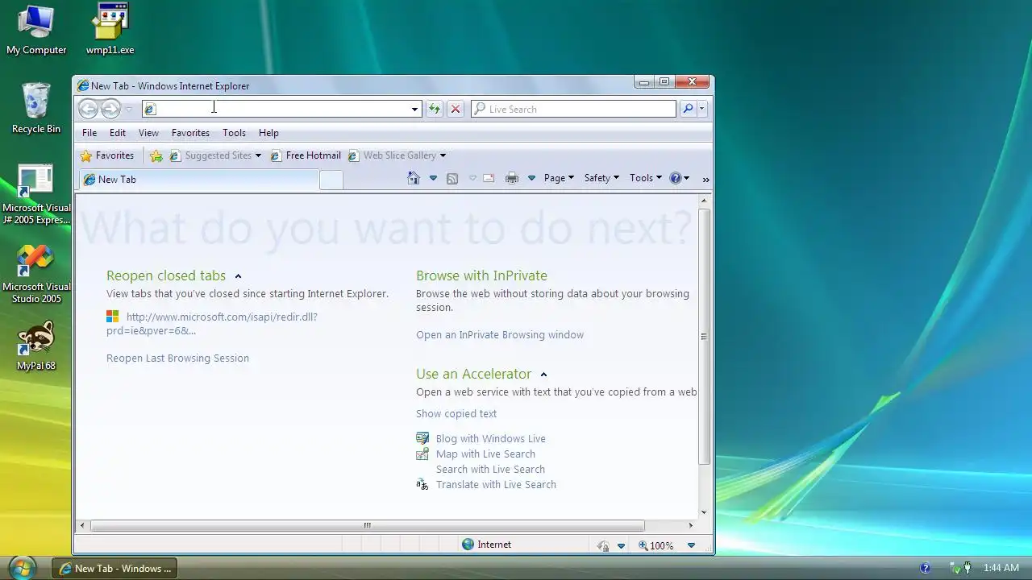Click the Search magnifier button
This screenshot has width=1032, height=580.
pyautogui.click(x=688, y=109)
